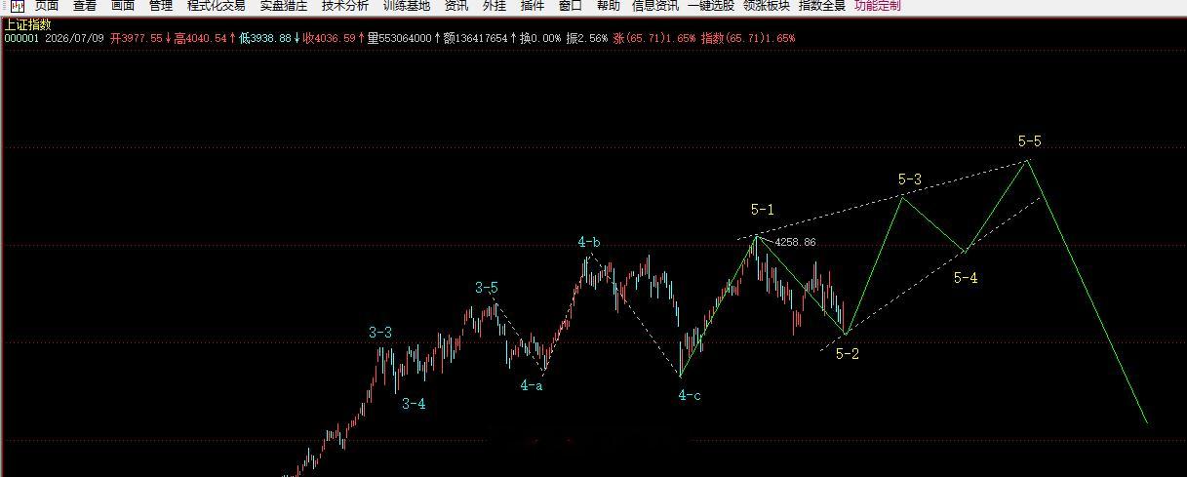Click the 指数全景 button

coord(822,5)
